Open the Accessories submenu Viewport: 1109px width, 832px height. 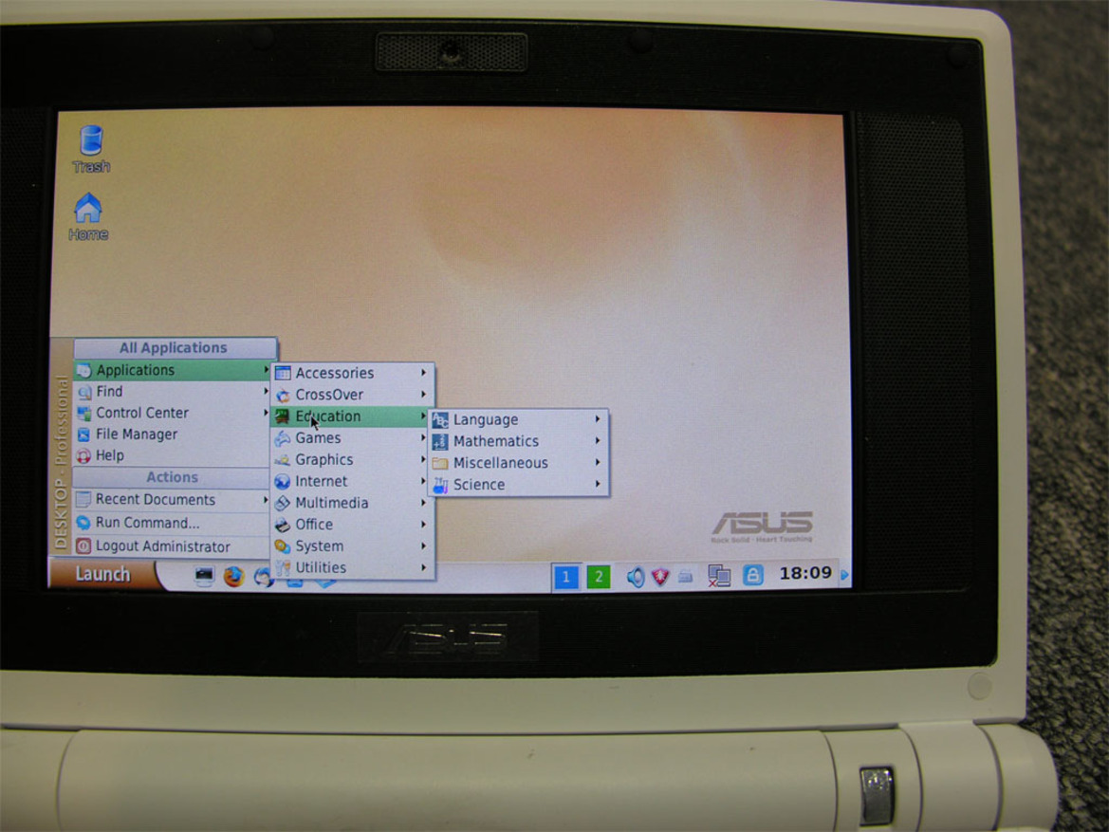[353, 373]
